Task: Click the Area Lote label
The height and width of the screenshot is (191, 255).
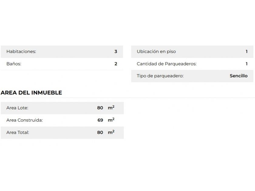Action: pos(17,108)
